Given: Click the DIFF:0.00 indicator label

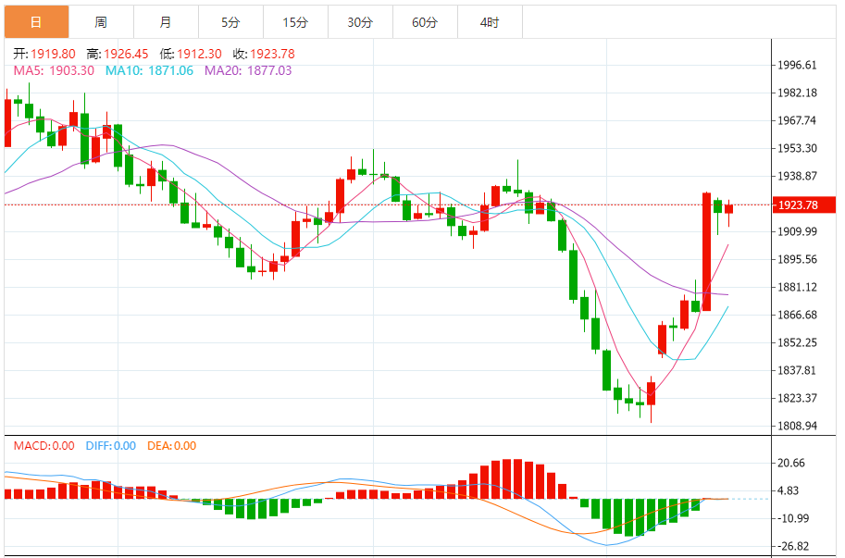Looking at the screenshot, I should (110, 446).
